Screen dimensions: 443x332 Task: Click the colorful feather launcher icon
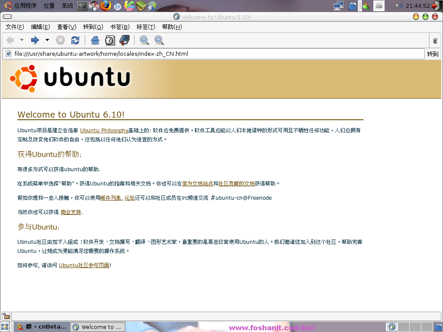coord(129,6)
